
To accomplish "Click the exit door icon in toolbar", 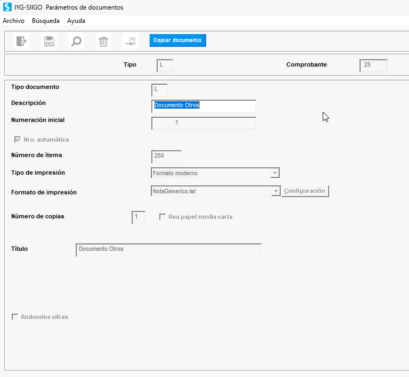I will point(21,41).
